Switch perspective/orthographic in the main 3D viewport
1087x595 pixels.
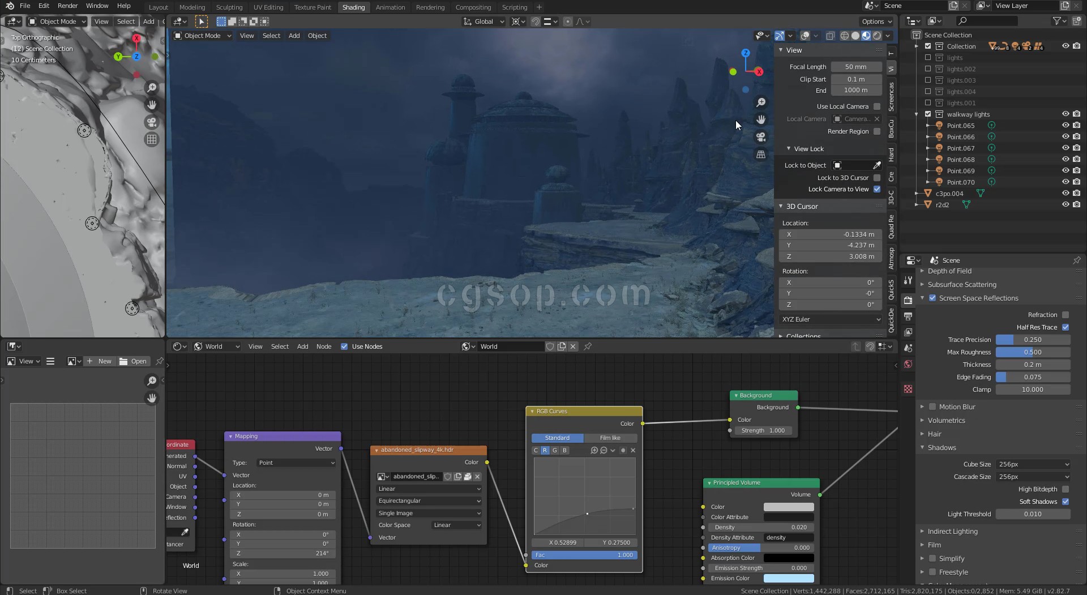pos(761,155)
